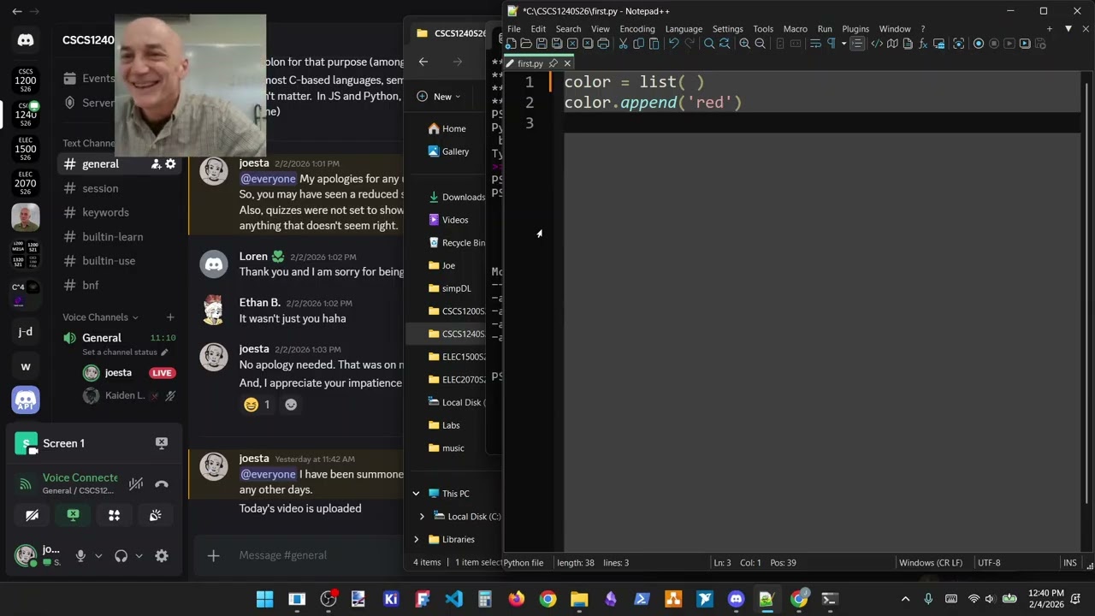Open the Discord soundboard button
The image size is (1095, 616).
[155, 515]
